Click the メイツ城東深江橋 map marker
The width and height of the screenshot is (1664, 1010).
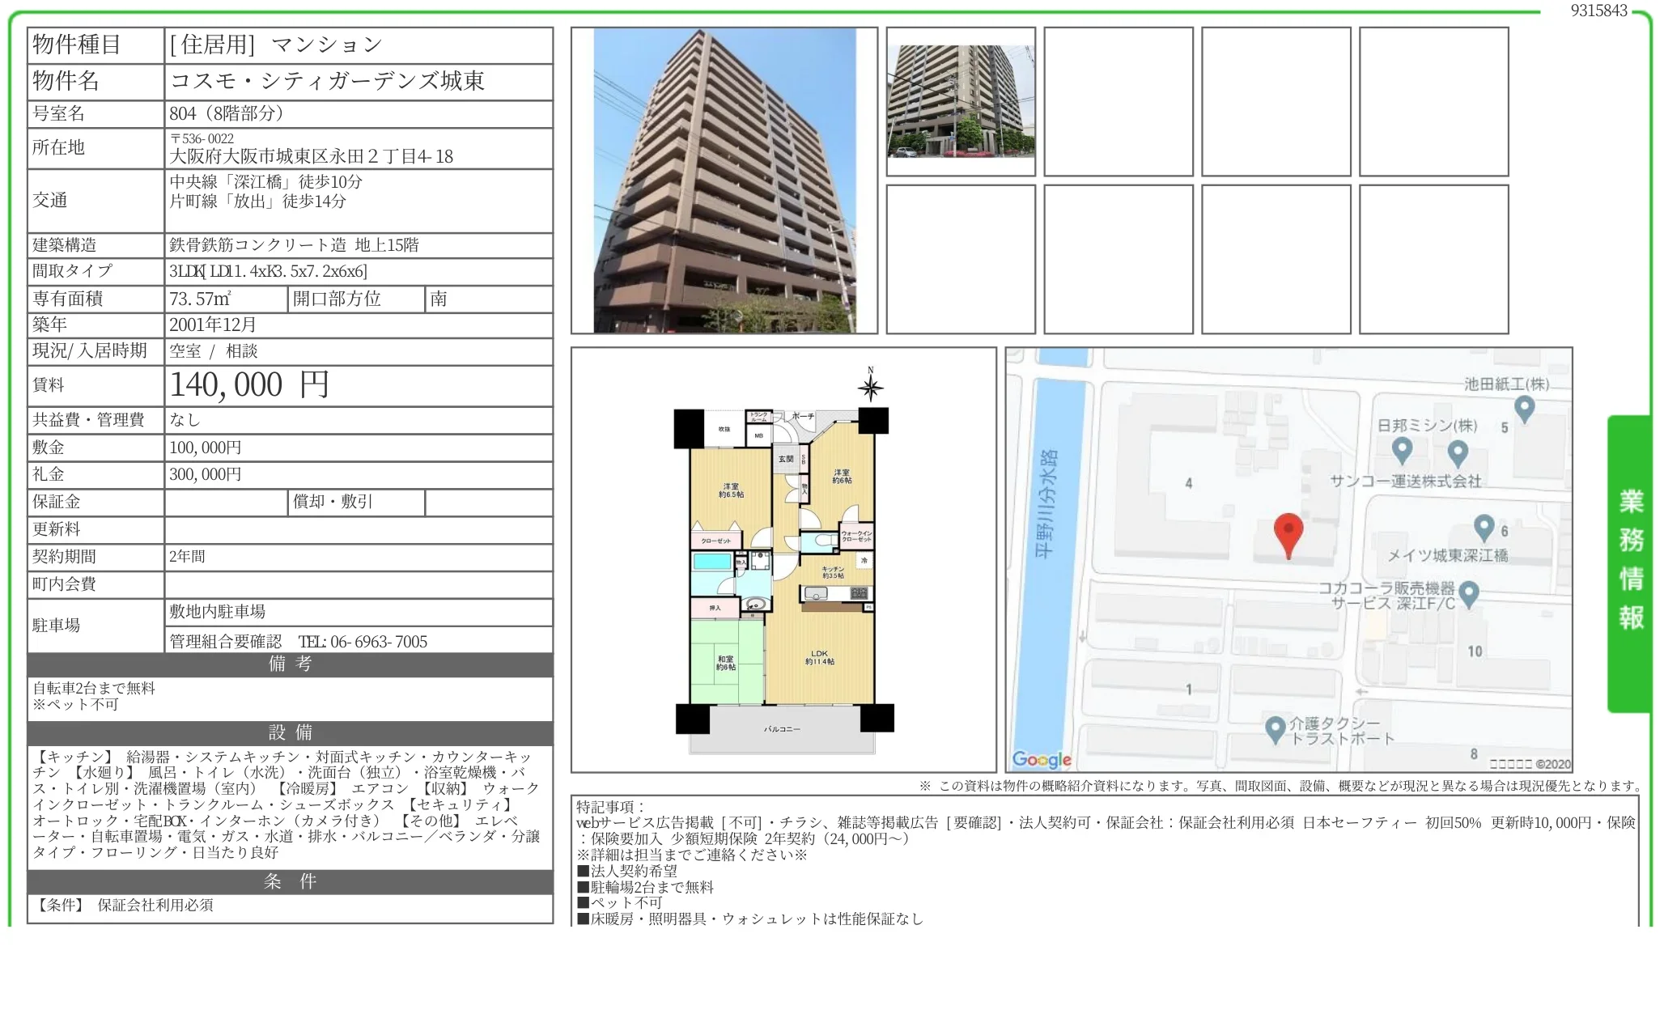coord(1484,528)
